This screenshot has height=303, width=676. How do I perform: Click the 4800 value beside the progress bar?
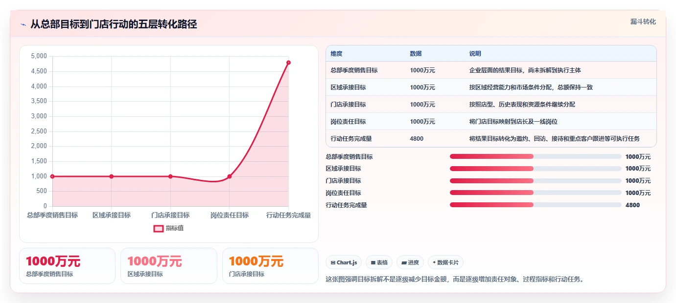(632, 205)
